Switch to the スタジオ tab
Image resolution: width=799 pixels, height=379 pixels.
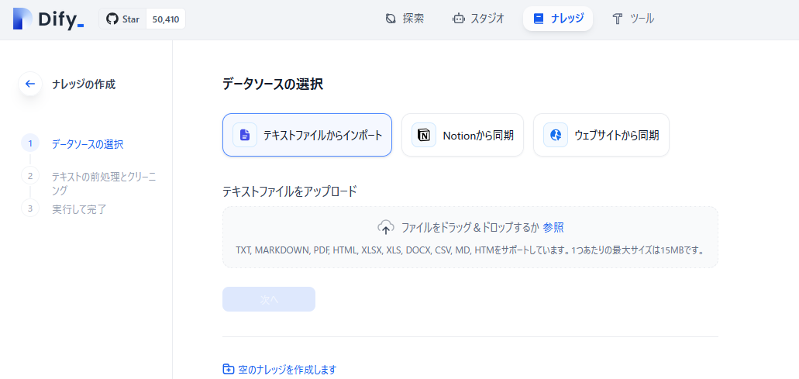(x=478, y=19)
